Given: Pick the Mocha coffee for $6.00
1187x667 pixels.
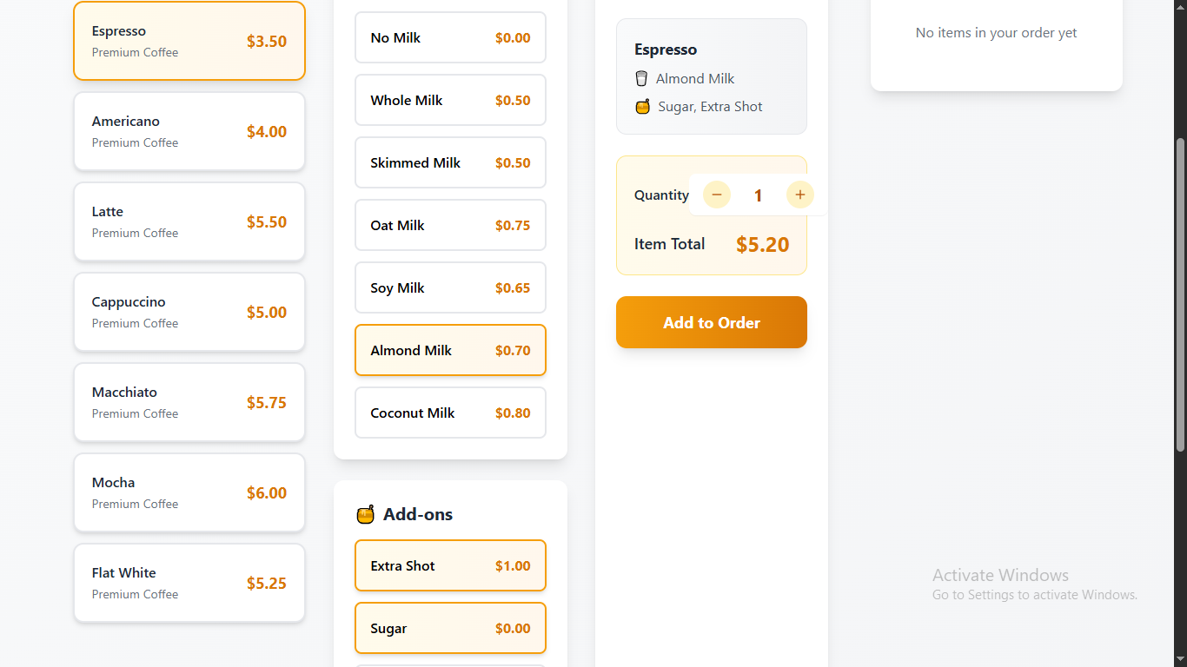Looking at the screenshot, I should point(189,492).
